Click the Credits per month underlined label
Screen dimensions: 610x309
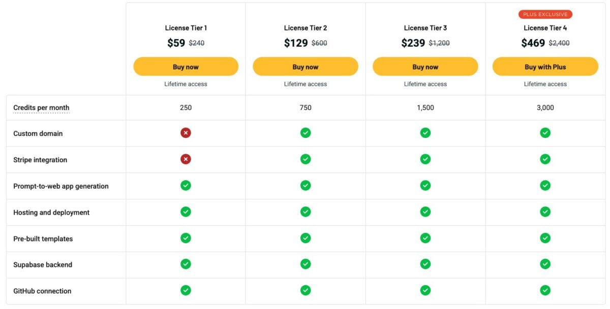click(x=41, y=108)
